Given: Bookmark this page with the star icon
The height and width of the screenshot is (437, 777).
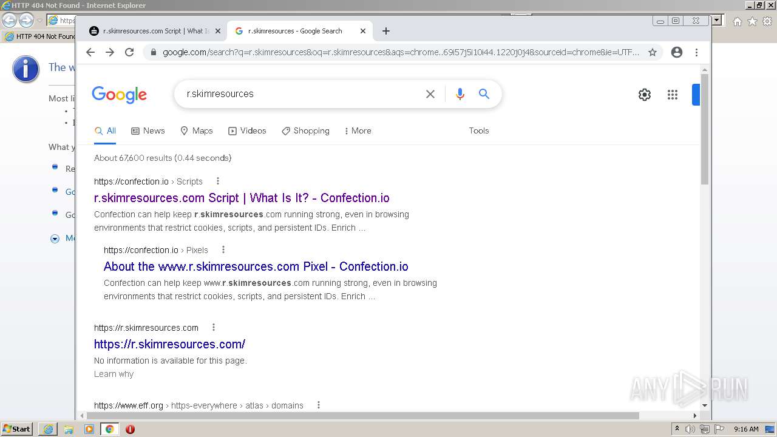Looking at the screenshot, I should [x=653, y=52].
